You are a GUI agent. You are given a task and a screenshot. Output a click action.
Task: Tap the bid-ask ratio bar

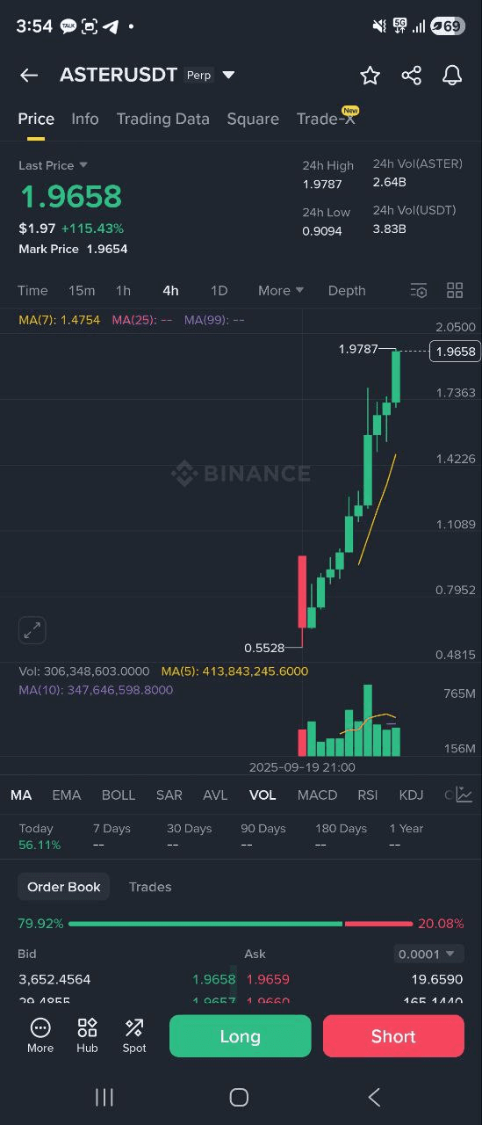(241, 924)
